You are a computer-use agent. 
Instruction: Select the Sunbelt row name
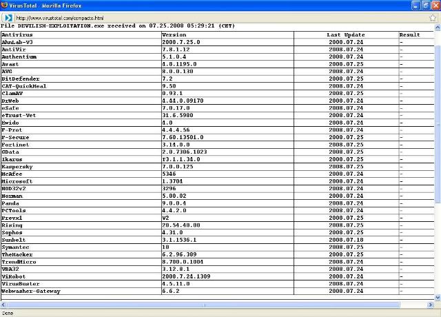coord(14,240)
